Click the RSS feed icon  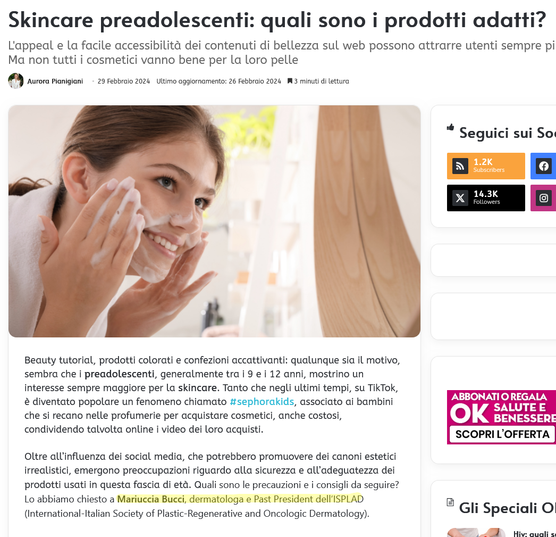[x=460, y=166]
